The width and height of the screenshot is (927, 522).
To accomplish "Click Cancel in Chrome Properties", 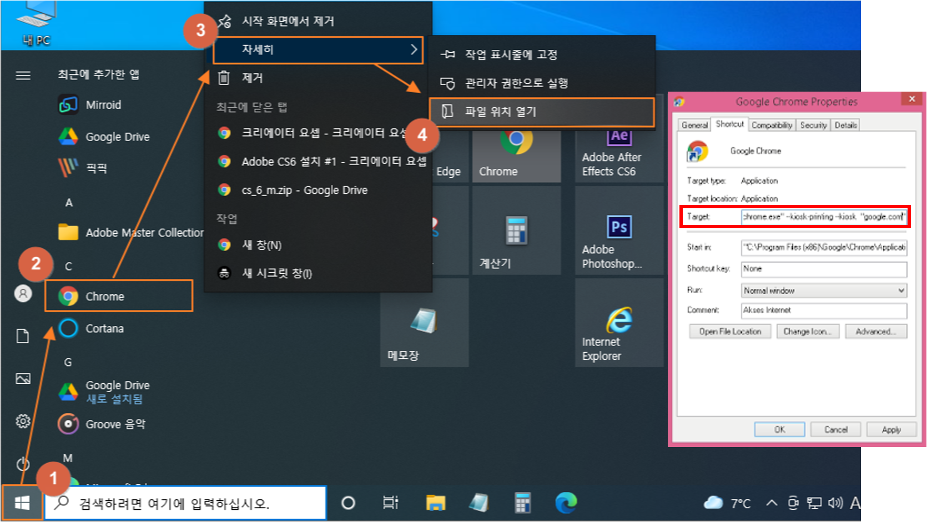I will pyautogui.click(x=835, y=429).
